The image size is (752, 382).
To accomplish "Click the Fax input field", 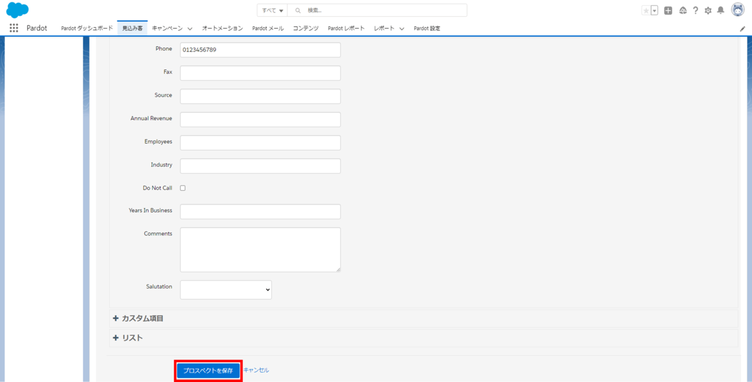I will (x=260, y=73).
